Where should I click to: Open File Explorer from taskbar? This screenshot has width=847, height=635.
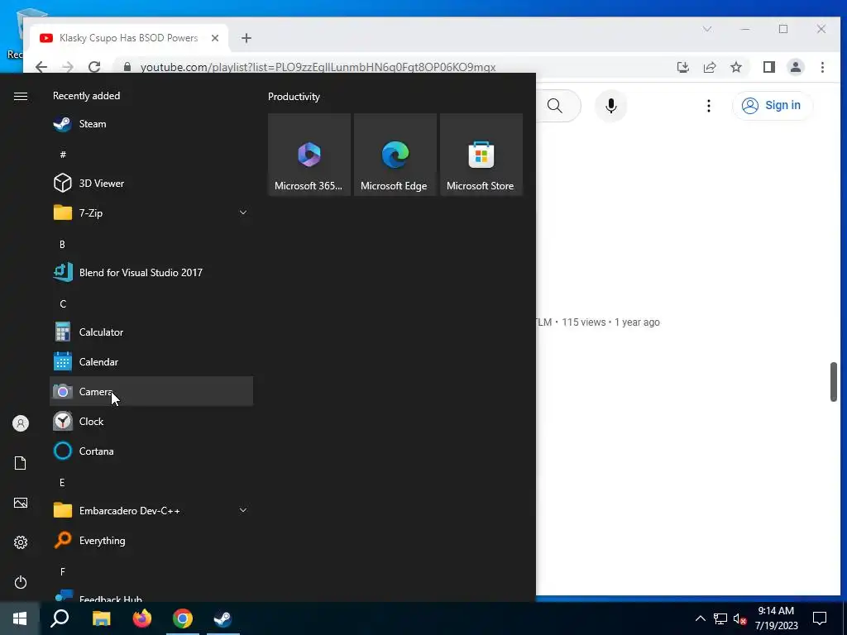pos(101,618)
